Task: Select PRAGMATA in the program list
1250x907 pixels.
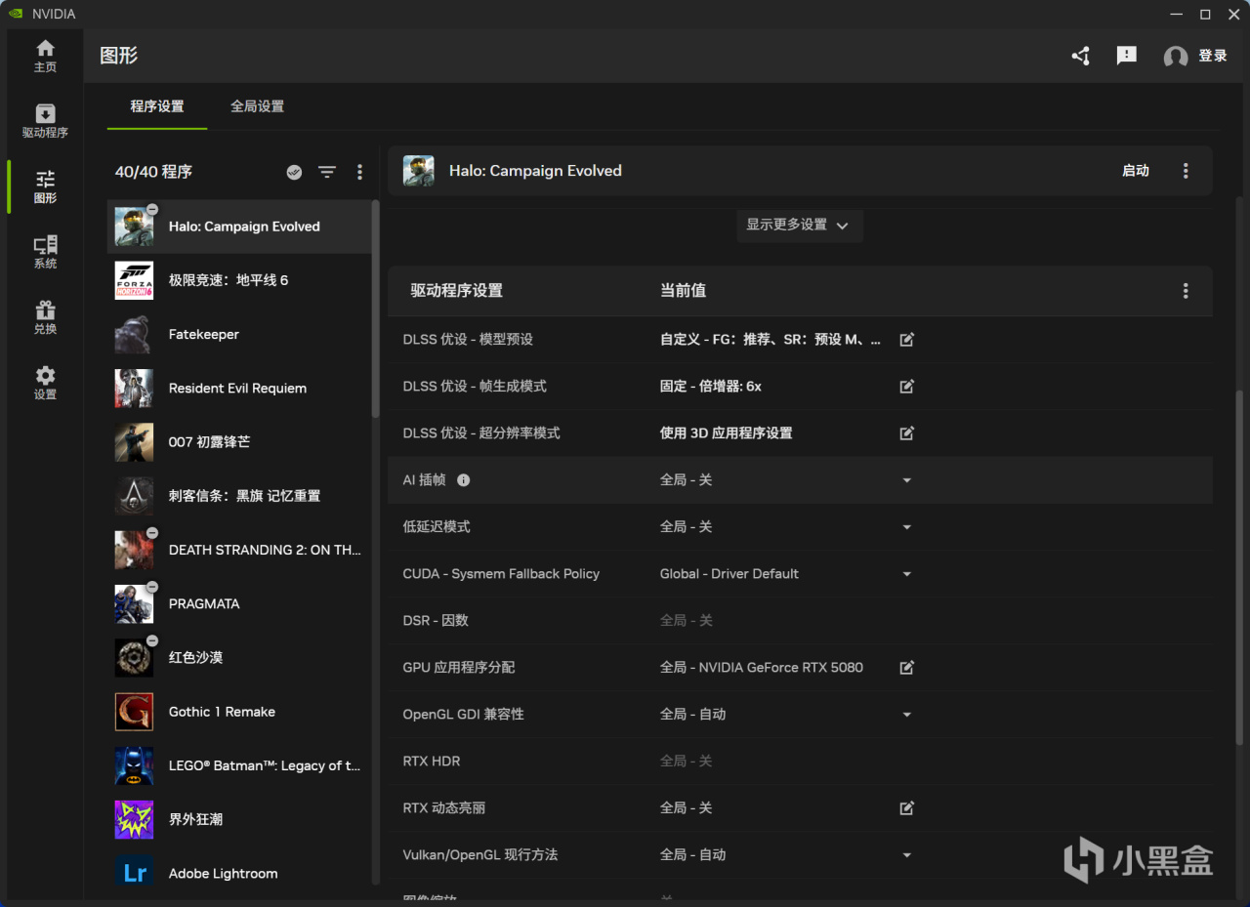Action: click(239, 604)
